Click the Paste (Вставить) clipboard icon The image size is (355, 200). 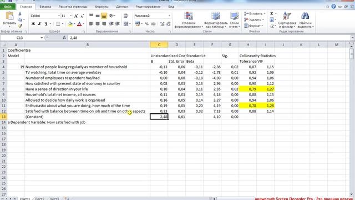point(9,16)
